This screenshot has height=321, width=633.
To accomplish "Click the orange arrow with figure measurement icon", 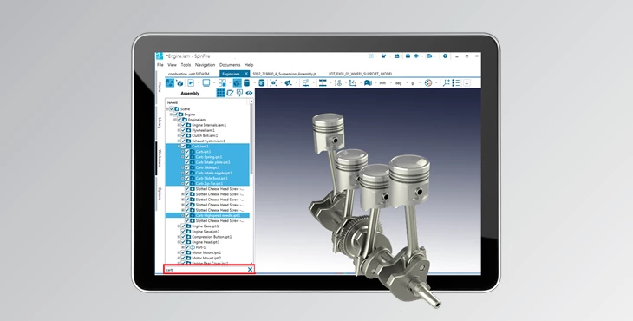I will tap(339, 82).
